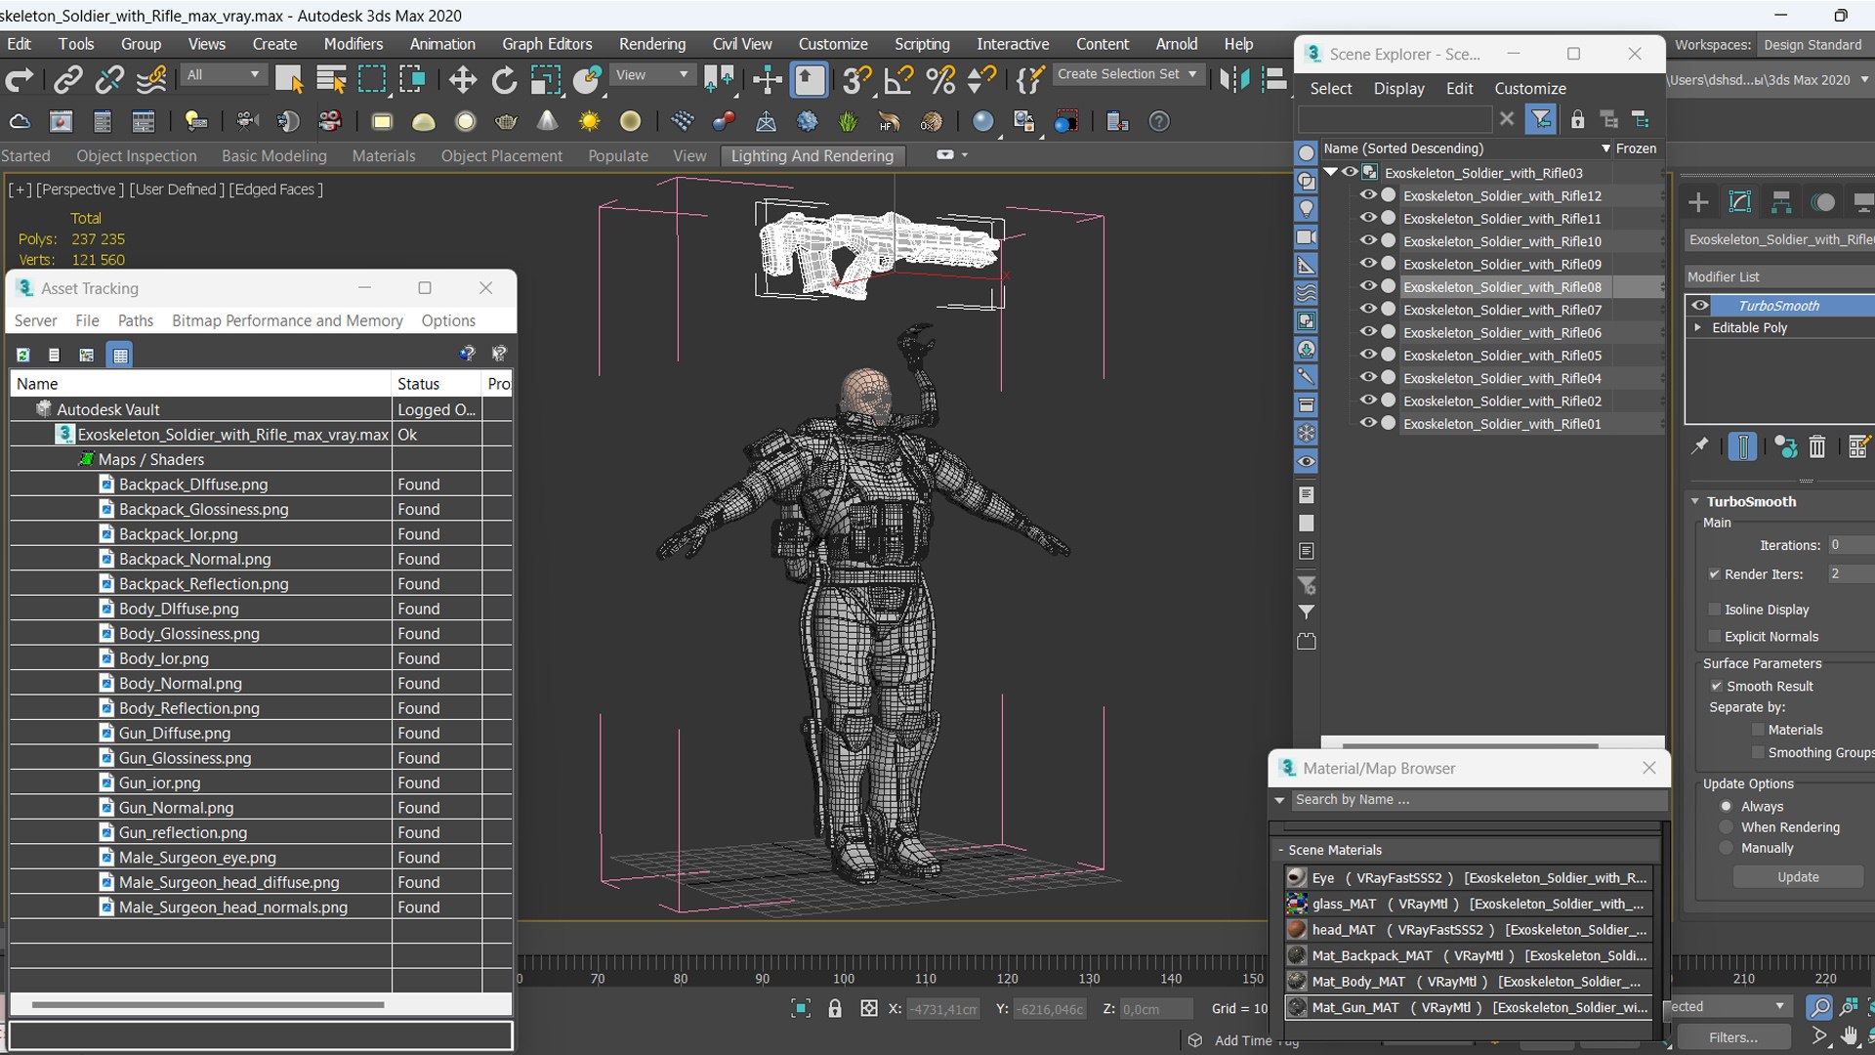Screen dimensions: 1875x1055
Task: Select the Rotate transform tool
Action: (504, 79)
